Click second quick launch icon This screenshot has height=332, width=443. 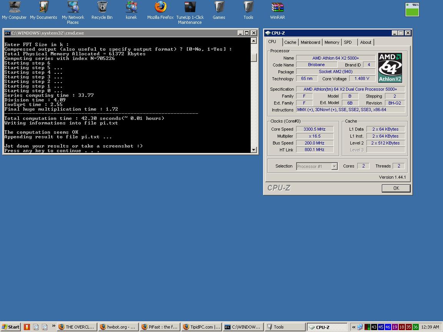click(x=36, y=327)
